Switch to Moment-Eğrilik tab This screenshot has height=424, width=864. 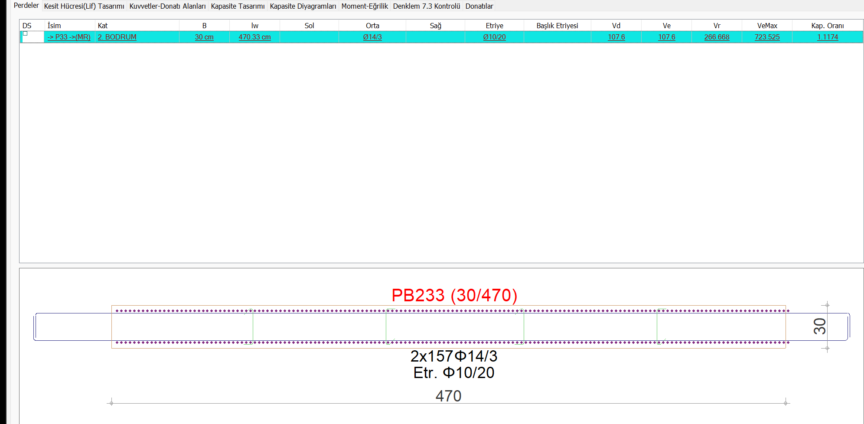tap(364, 6)
